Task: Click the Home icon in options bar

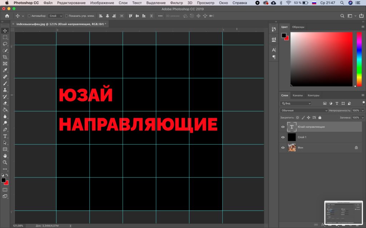Action: pyautogui.click(x=7, y=16)
